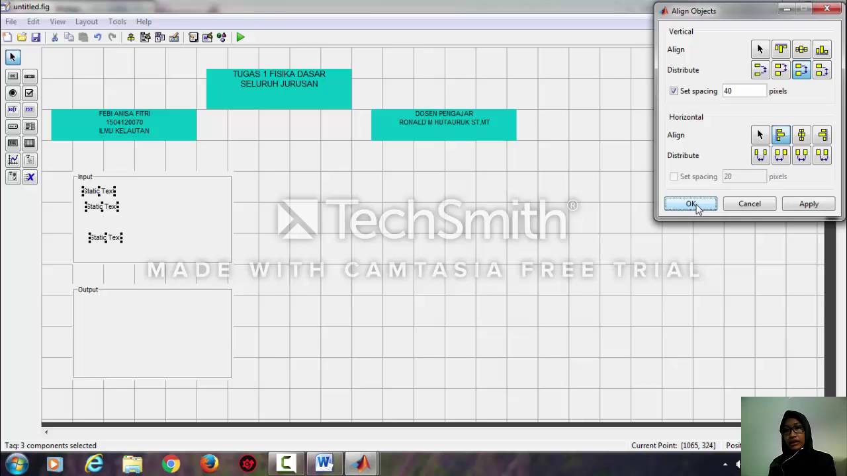Screen dimensions: 847x476
Task: Open the Tools menu
Action: [x=117, y=22]
